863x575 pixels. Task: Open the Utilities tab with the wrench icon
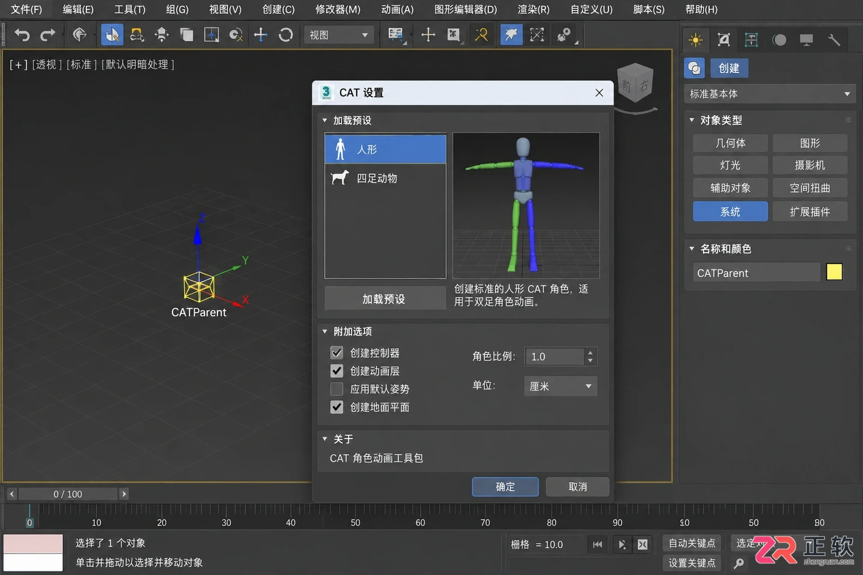click(834, 40)
